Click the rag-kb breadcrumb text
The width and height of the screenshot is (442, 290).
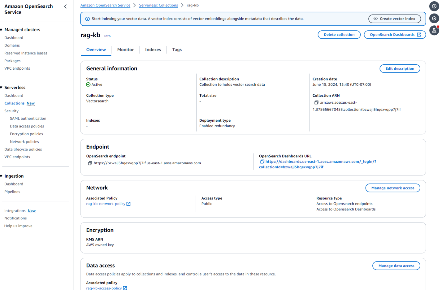pos(193,5)
